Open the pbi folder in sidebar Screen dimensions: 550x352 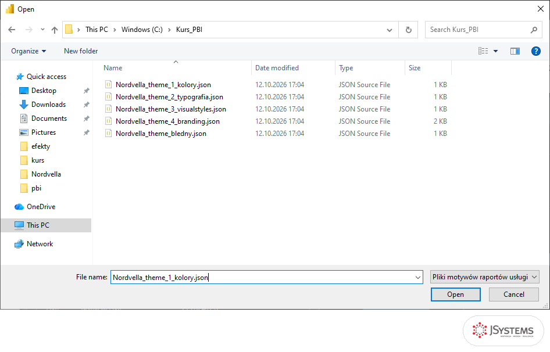[36, 189]
